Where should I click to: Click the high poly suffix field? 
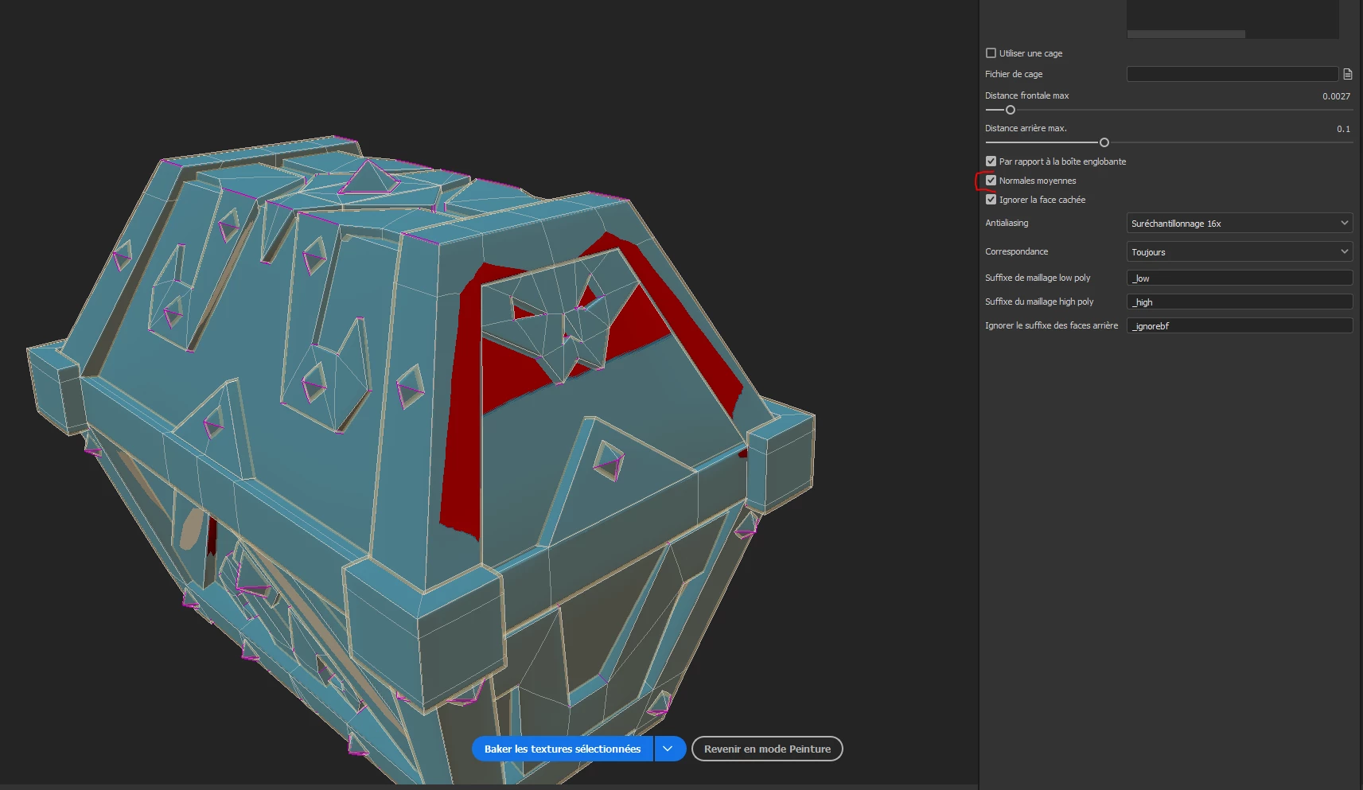(x=1240, y=302)
